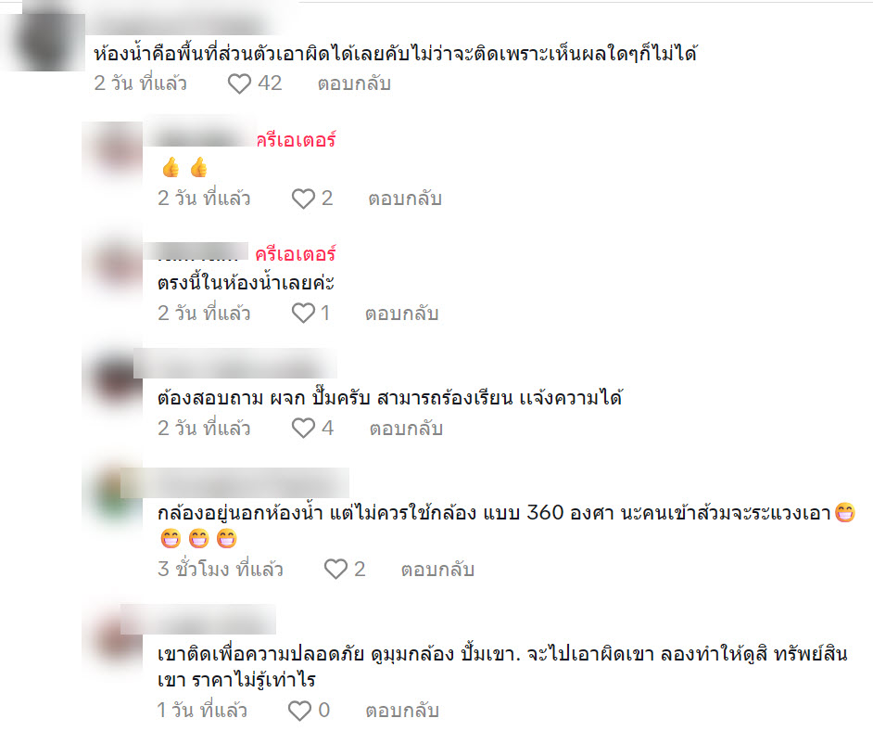
Task: Reply to the 1 วัน ที่แล้ว comment
Action: point(402,711)
